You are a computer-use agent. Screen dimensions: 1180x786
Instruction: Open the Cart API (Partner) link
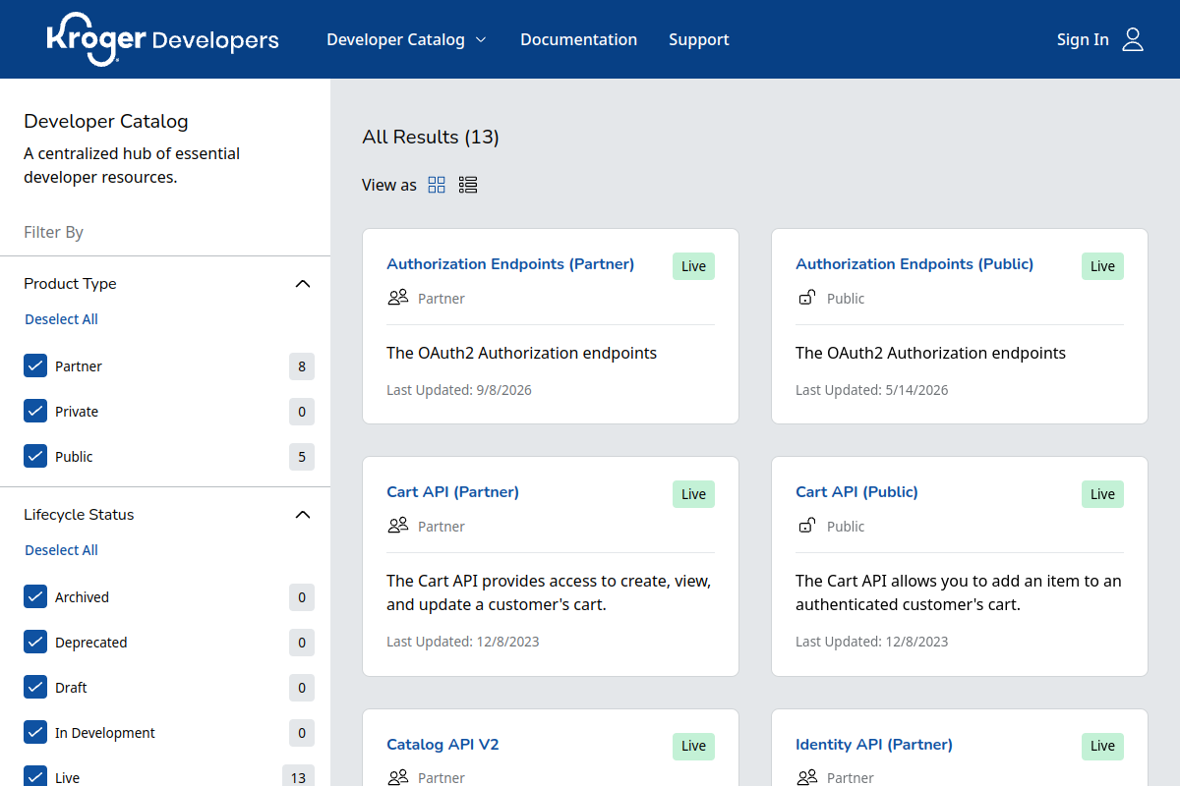click(452, 491)
